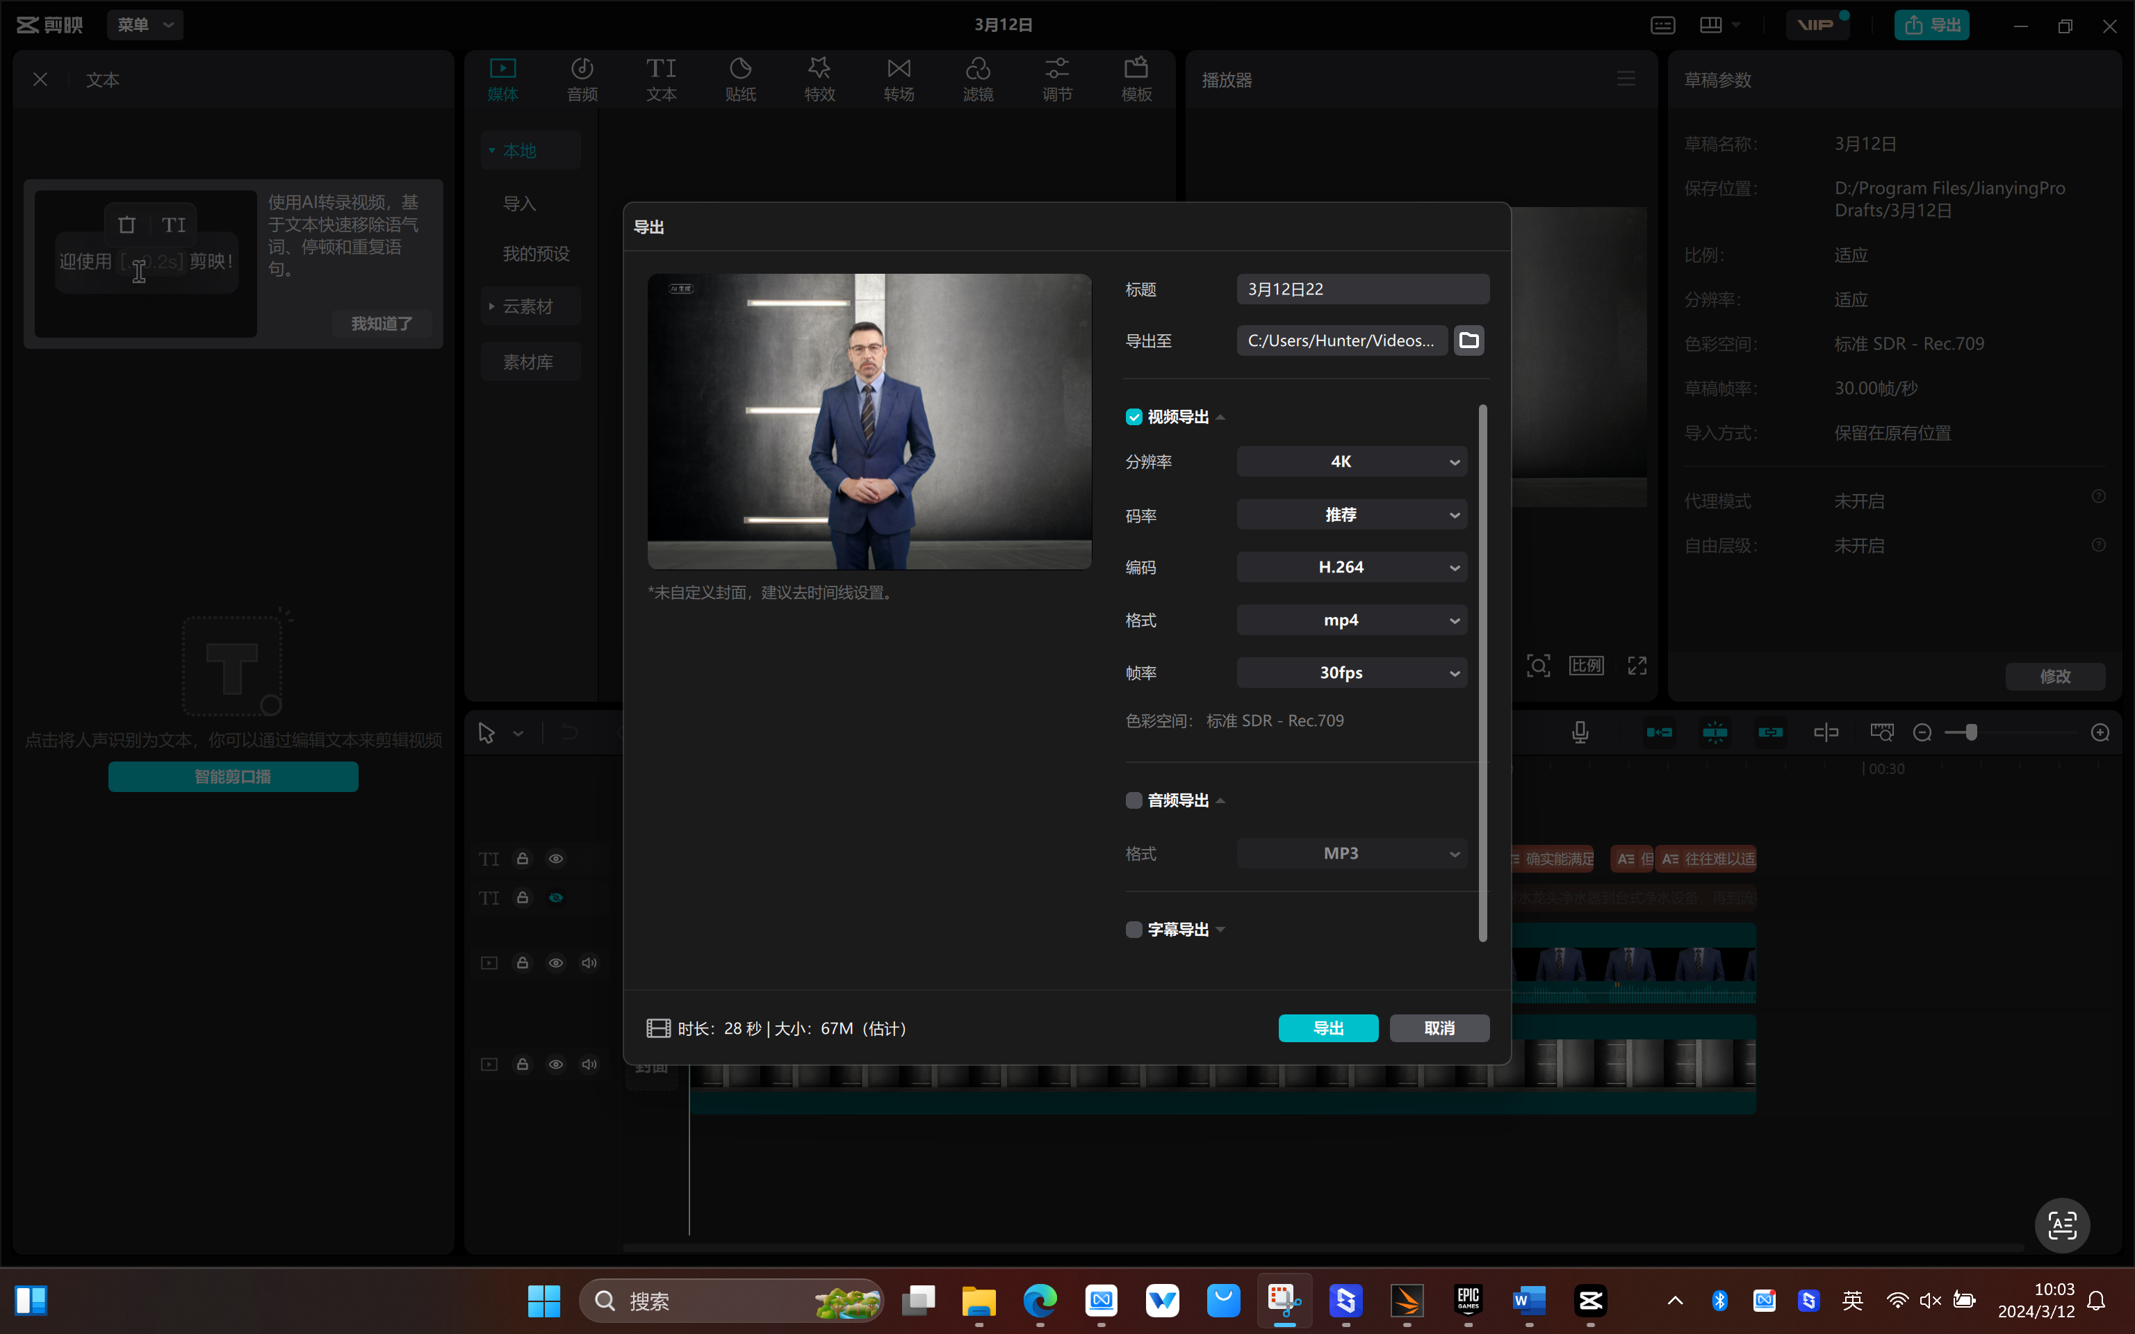Switch to the 转场 transitions tab
2135x1334 pixels.
(x=898, y=79)
